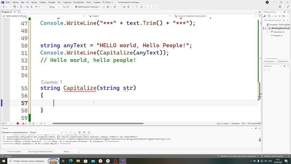
Task: Go to previous issue with up arrow
Action: click(x=30, y=123)
